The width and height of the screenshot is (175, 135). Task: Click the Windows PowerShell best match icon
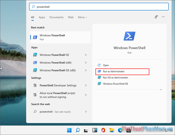click(35, 37)
